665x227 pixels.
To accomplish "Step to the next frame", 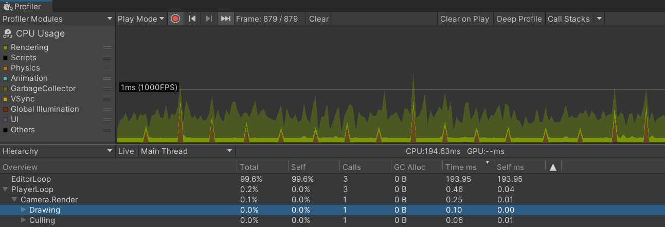I will 208,19.
